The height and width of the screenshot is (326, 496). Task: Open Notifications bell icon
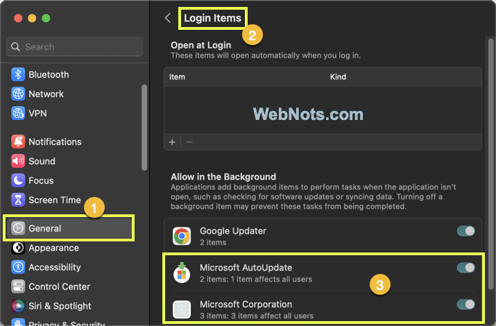coord(18,141)
